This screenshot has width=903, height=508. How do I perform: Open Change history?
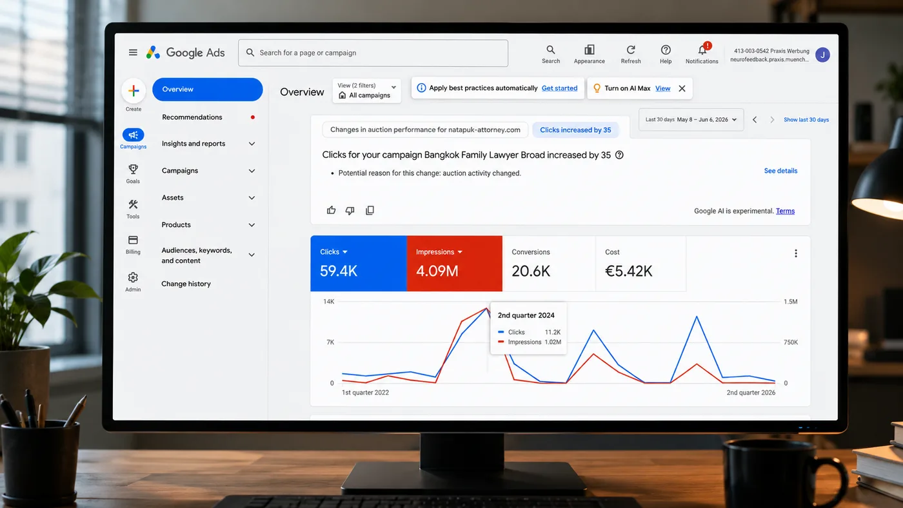coord(186,284)
